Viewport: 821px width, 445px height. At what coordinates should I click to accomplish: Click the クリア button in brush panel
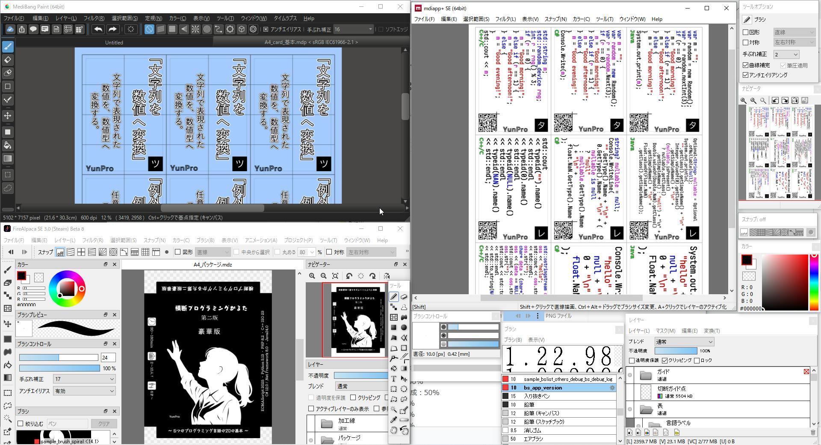click(x=104, y=424)
